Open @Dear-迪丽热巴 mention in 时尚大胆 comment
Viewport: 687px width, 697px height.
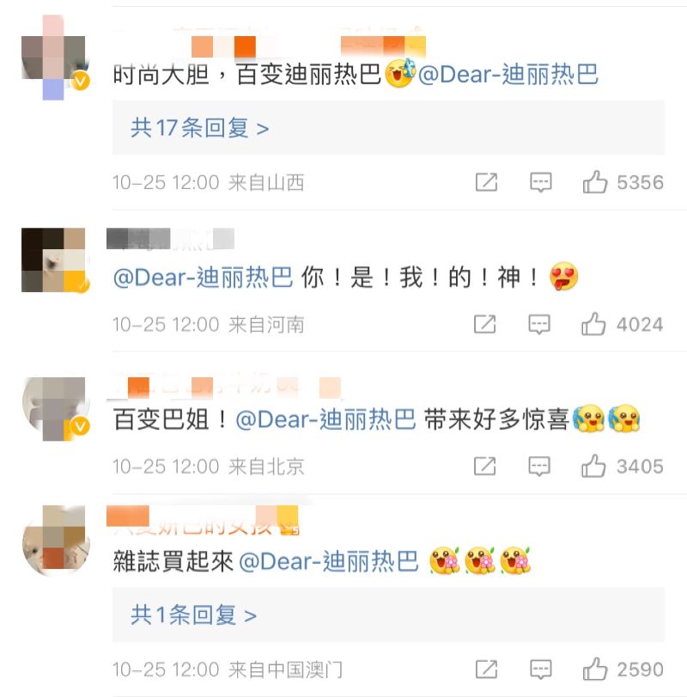click(x=508, y=74)
